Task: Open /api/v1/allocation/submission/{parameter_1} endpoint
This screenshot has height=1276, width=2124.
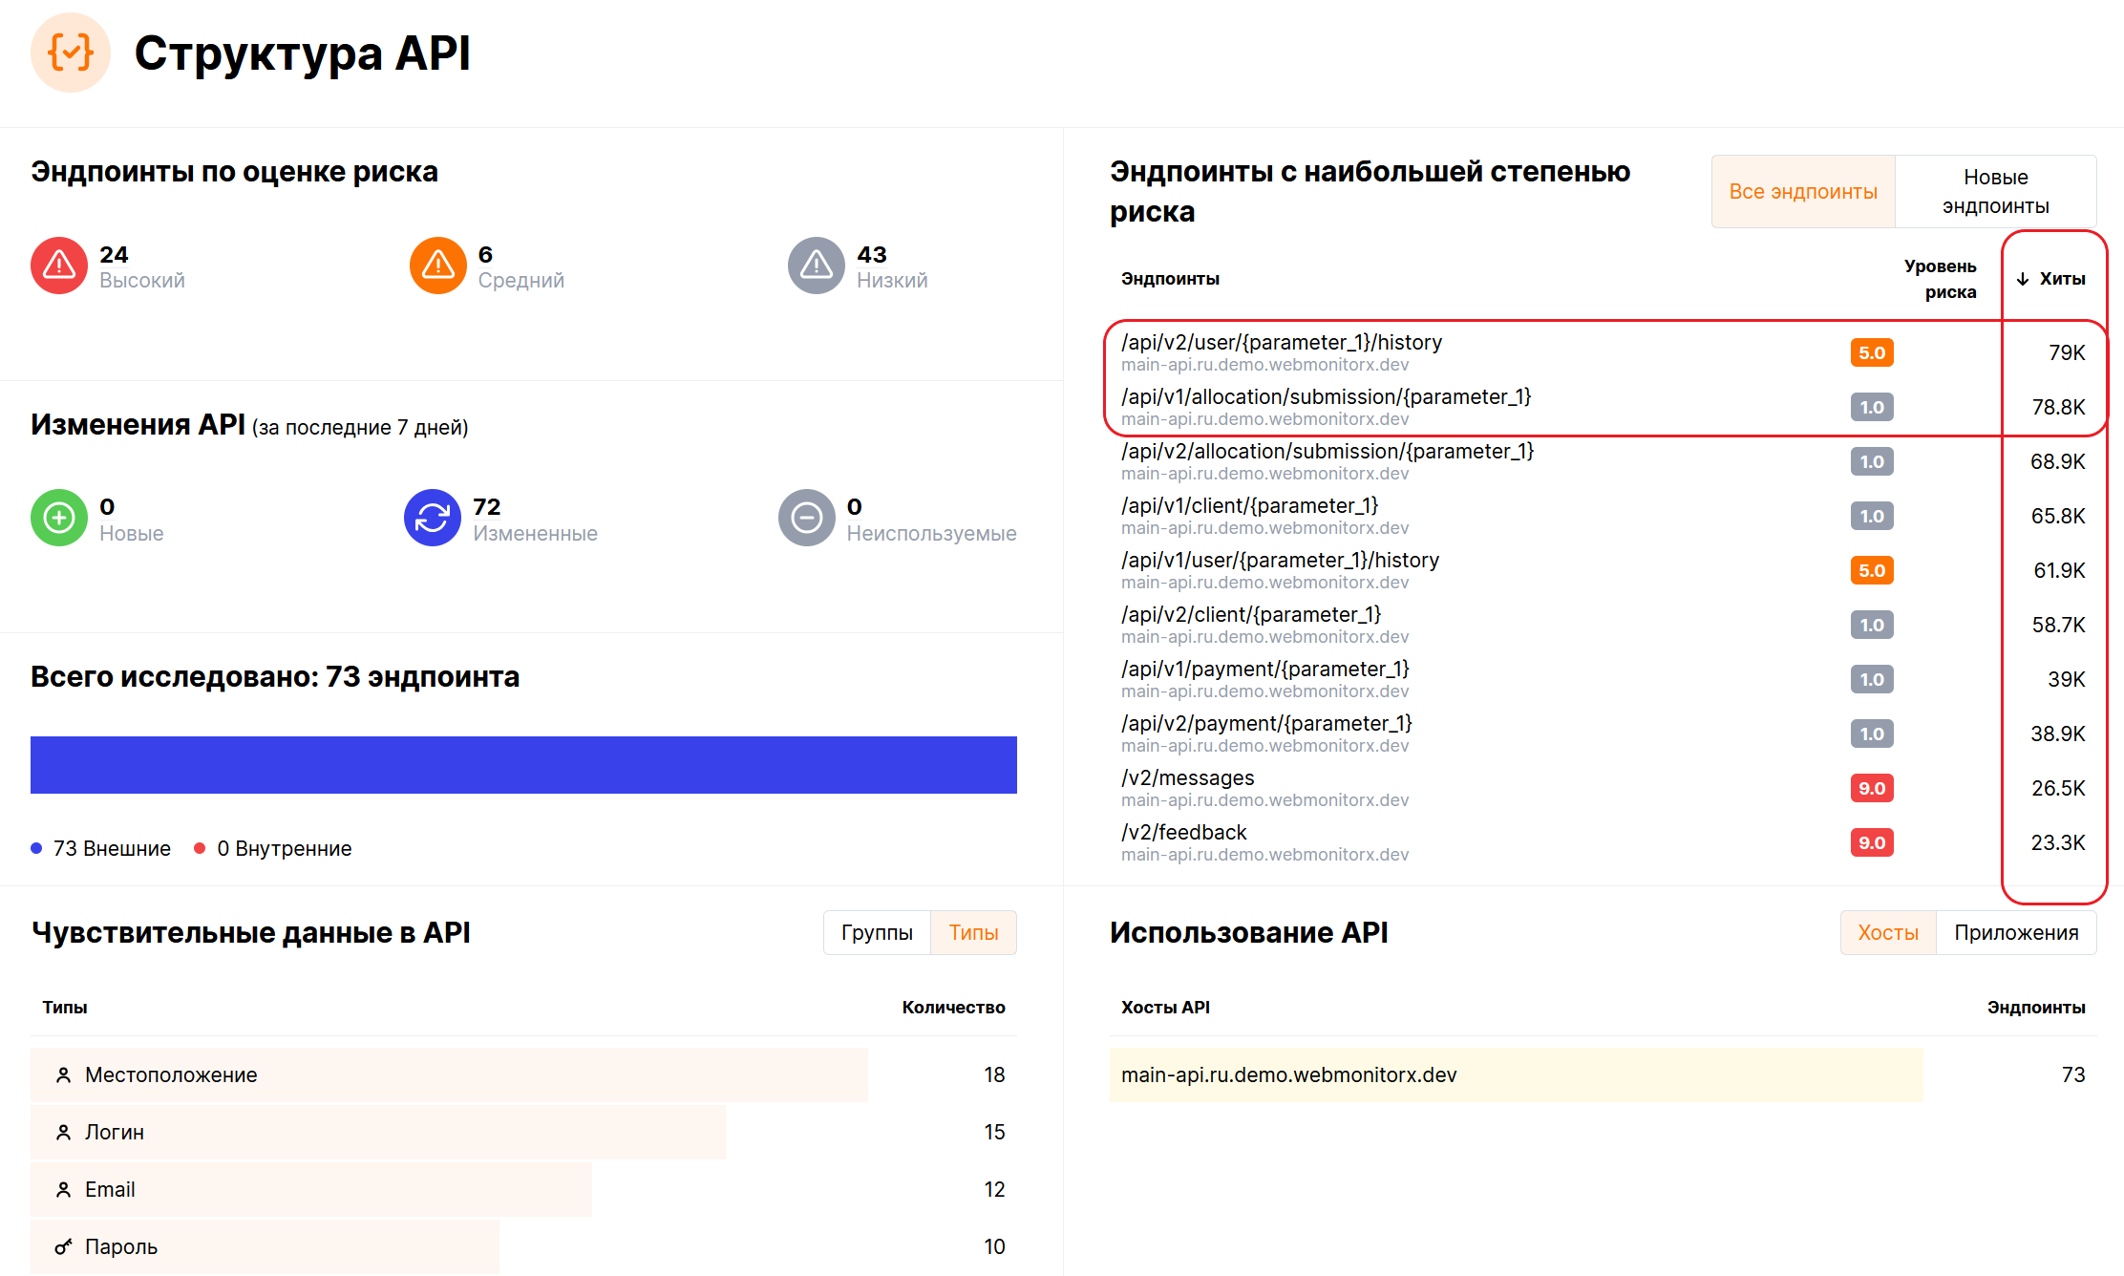Action: click(x=1327, y=397)
